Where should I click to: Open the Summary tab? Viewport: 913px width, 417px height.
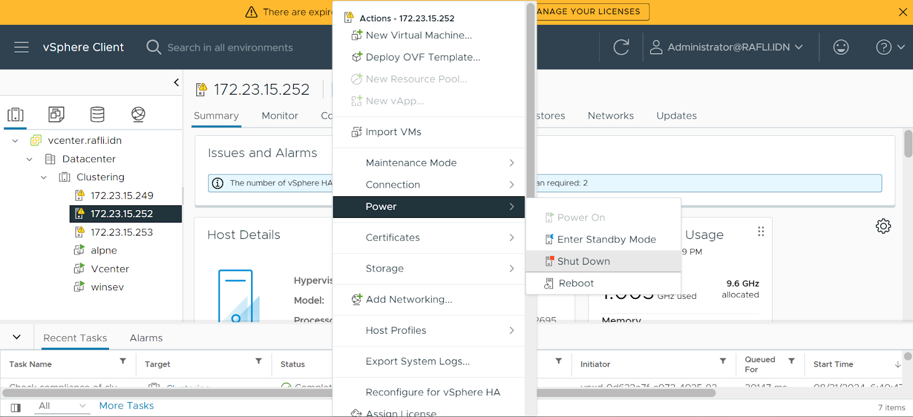(x=216, y=116)
